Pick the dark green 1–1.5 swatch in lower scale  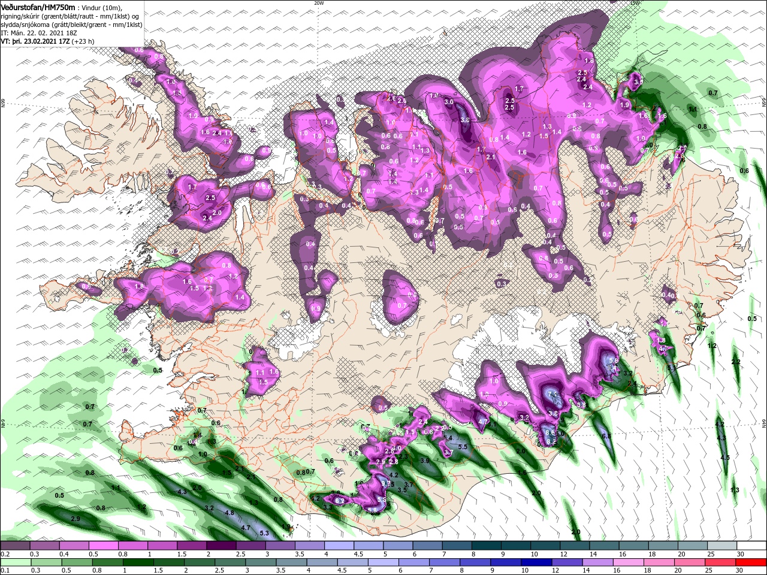pyautogui.click(x=138, y=562)
